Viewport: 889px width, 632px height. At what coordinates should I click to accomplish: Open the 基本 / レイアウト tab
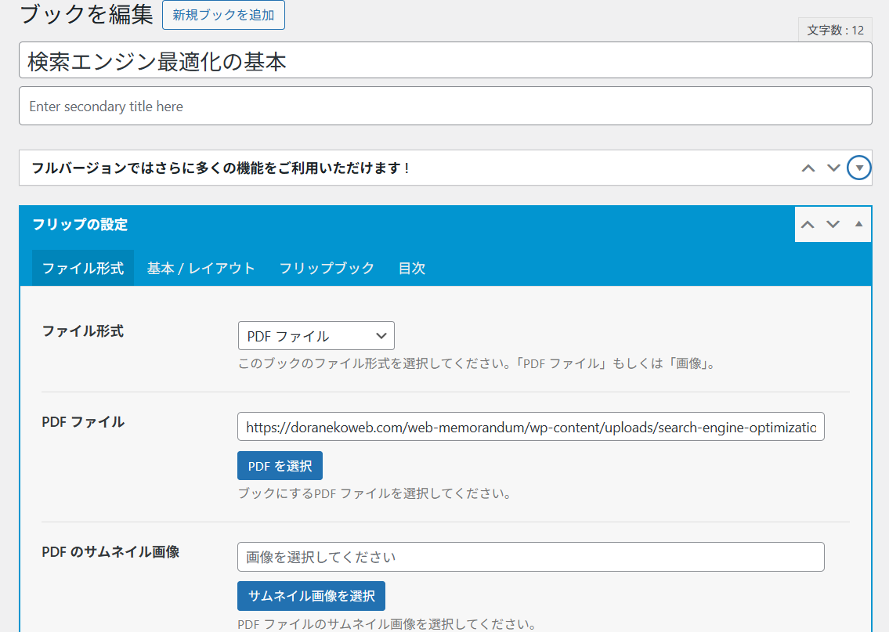[x=201, y=268]
